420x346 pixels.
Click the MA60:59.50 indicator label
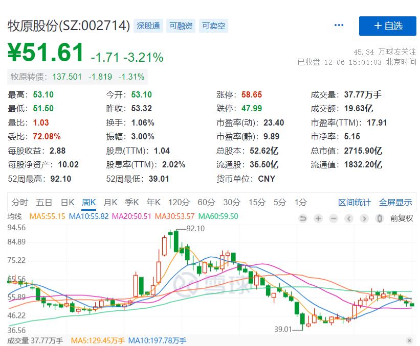(x=218, y=216)
